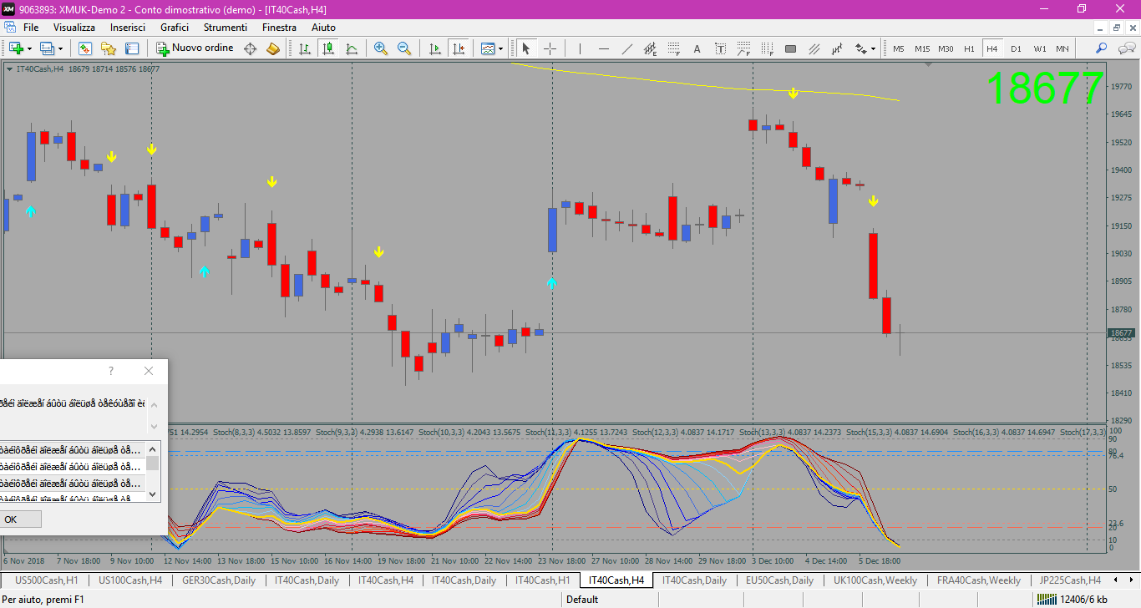Insert text with the A tool
The image size is (1141, 608).
(x=697, y=48)
